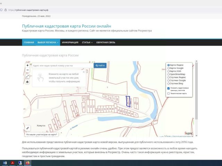Open the PDF reader taskbar icon

click(x=12, y=163)
